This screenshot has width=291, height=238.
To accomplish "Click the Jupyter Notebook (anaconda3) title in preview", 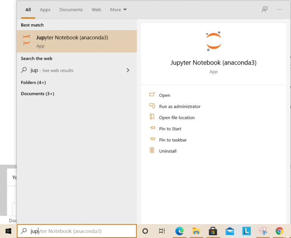I will pyautogui.click(x=213, y=63).
